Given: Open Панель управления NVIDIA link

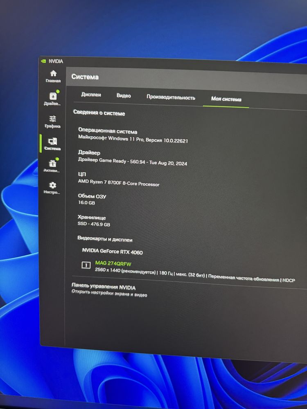Looking at the screenshot, I should click(104, 286).
